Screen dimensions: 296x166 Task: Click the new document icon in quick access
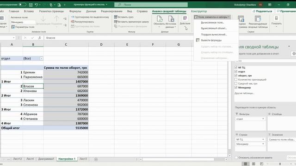coord(59,5)
